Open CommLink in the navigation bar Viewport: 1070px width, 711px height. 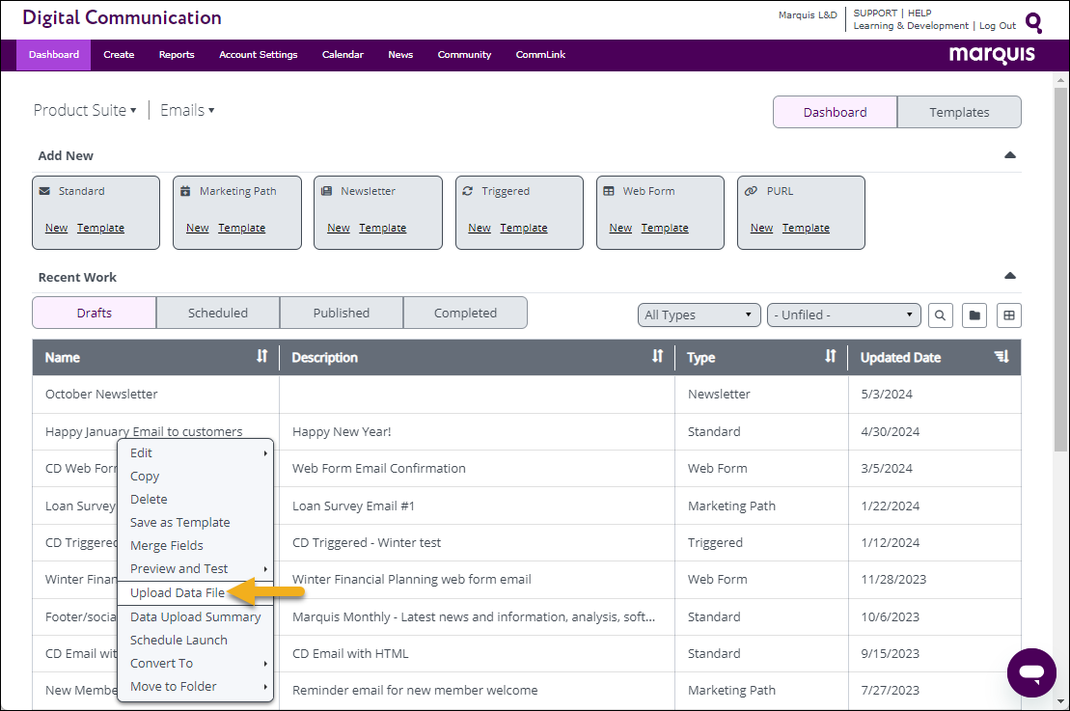click(x=540, y=55)
